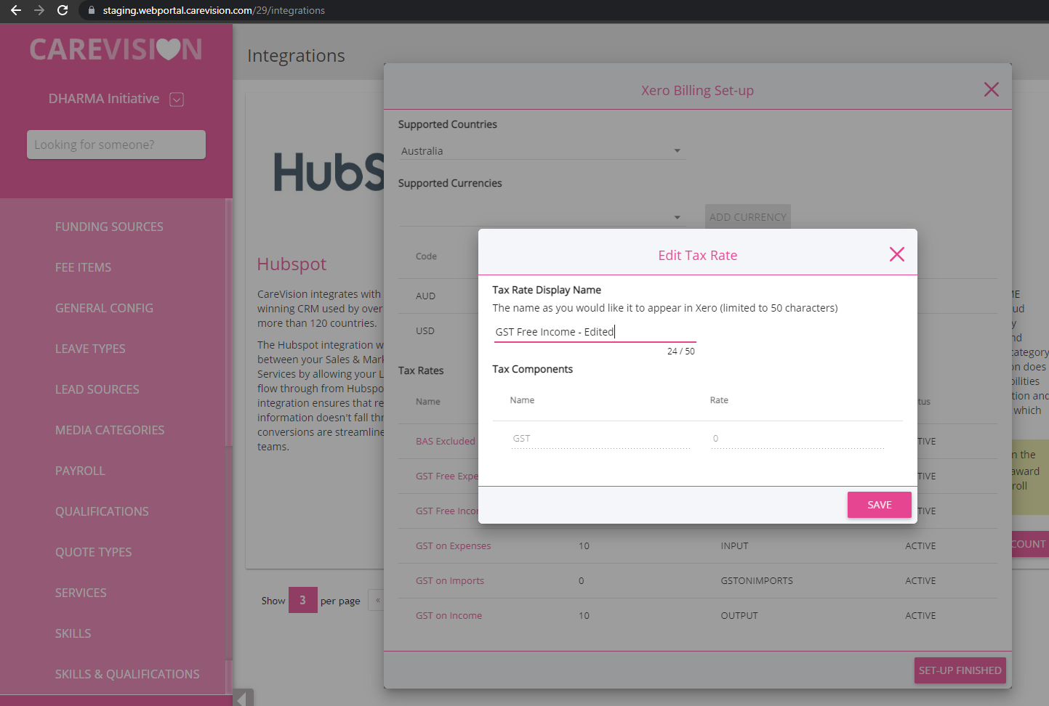Open MEDIA CATEGORIES in the sidebar
1049x706 pixels.
[x=110, y=430]
